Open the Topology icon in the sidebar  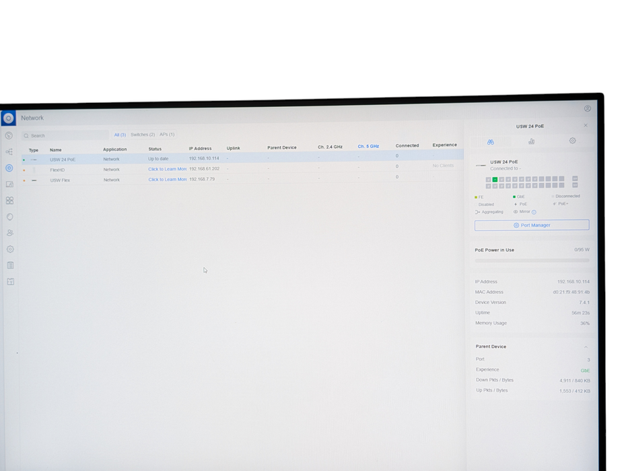click(9, 151)
